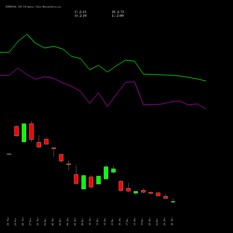The image size is (233, 233).
Task: Click the 15 Dec date label
Action: (112, 222)
